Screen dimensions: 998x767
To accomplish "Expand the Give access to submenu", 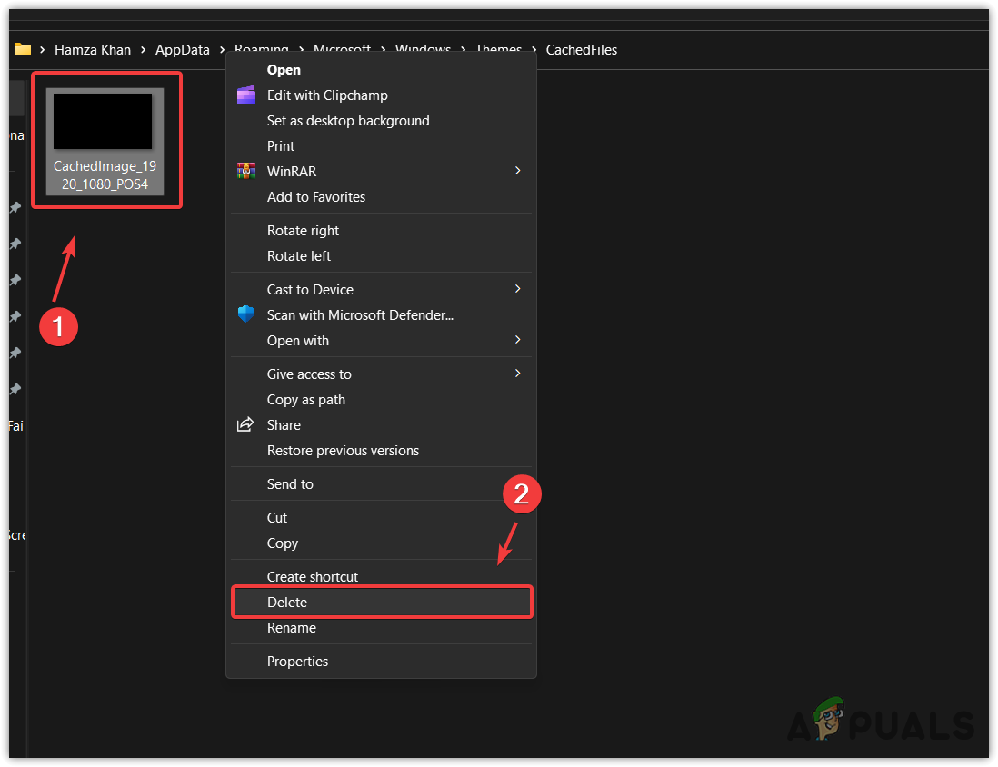I will (517, 373).
